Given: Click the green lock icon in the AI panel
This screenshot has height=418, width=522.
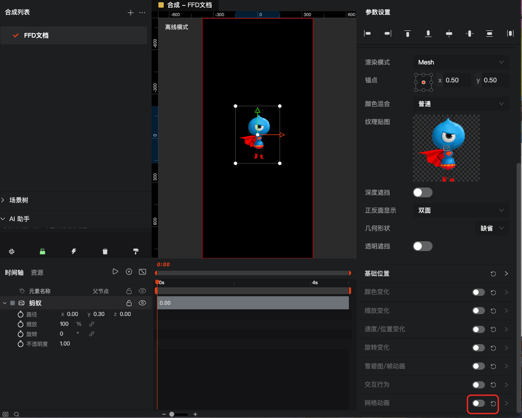Looking at the screenshot, I should [x=42, y=252].
